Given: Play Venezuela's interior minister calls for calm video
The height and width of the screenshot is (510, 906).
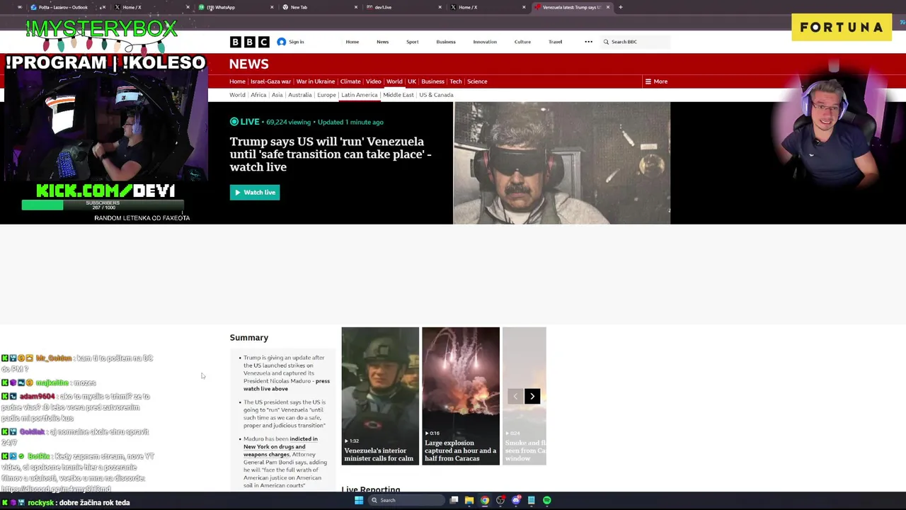Looking at the screenshot, I should (380, 395).
